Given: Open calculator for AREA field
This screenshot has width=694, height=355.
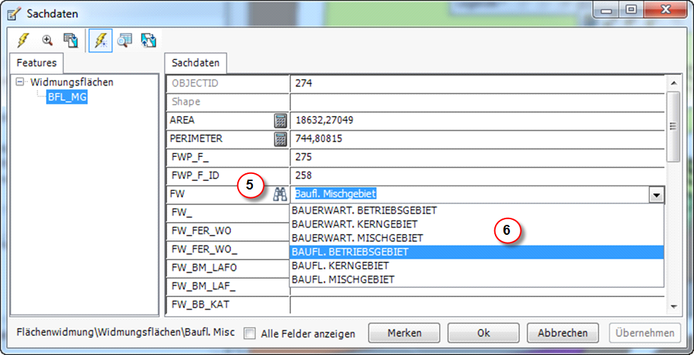Looking at the screenshot, I should (x=280, y=120).
